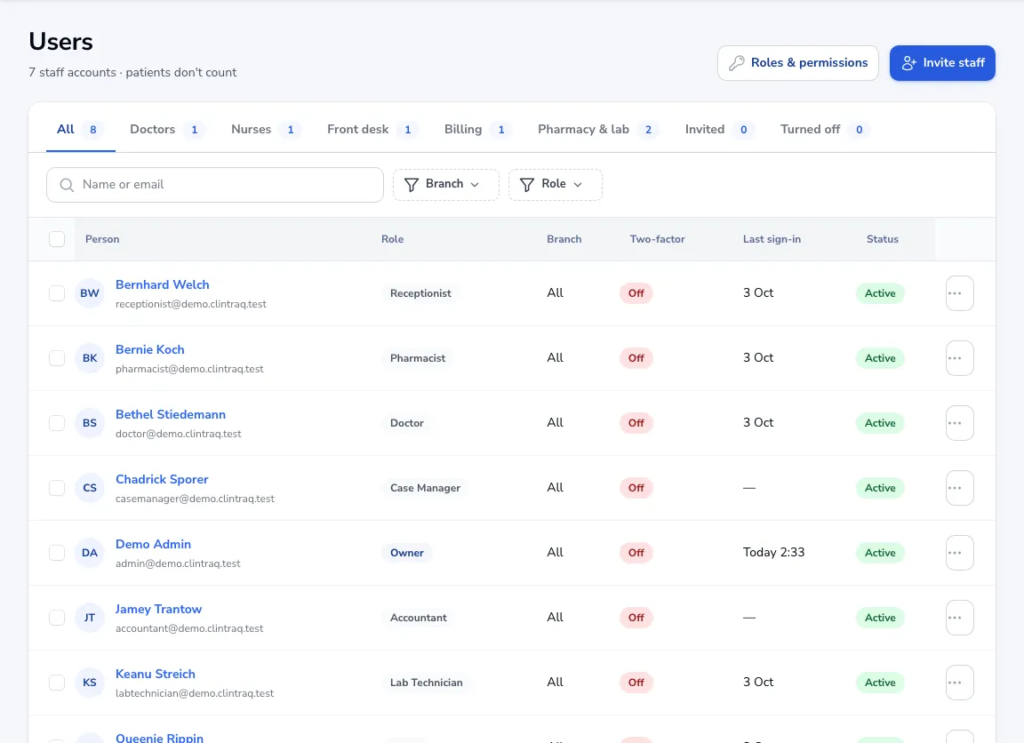Click the Today 2:33 sign-in value
Screen dimensions: 1024x743
[x=774, y=552]
